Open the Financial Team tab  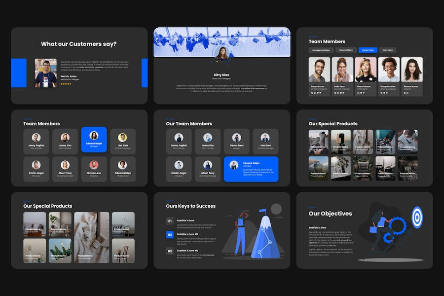coord(346,50)
